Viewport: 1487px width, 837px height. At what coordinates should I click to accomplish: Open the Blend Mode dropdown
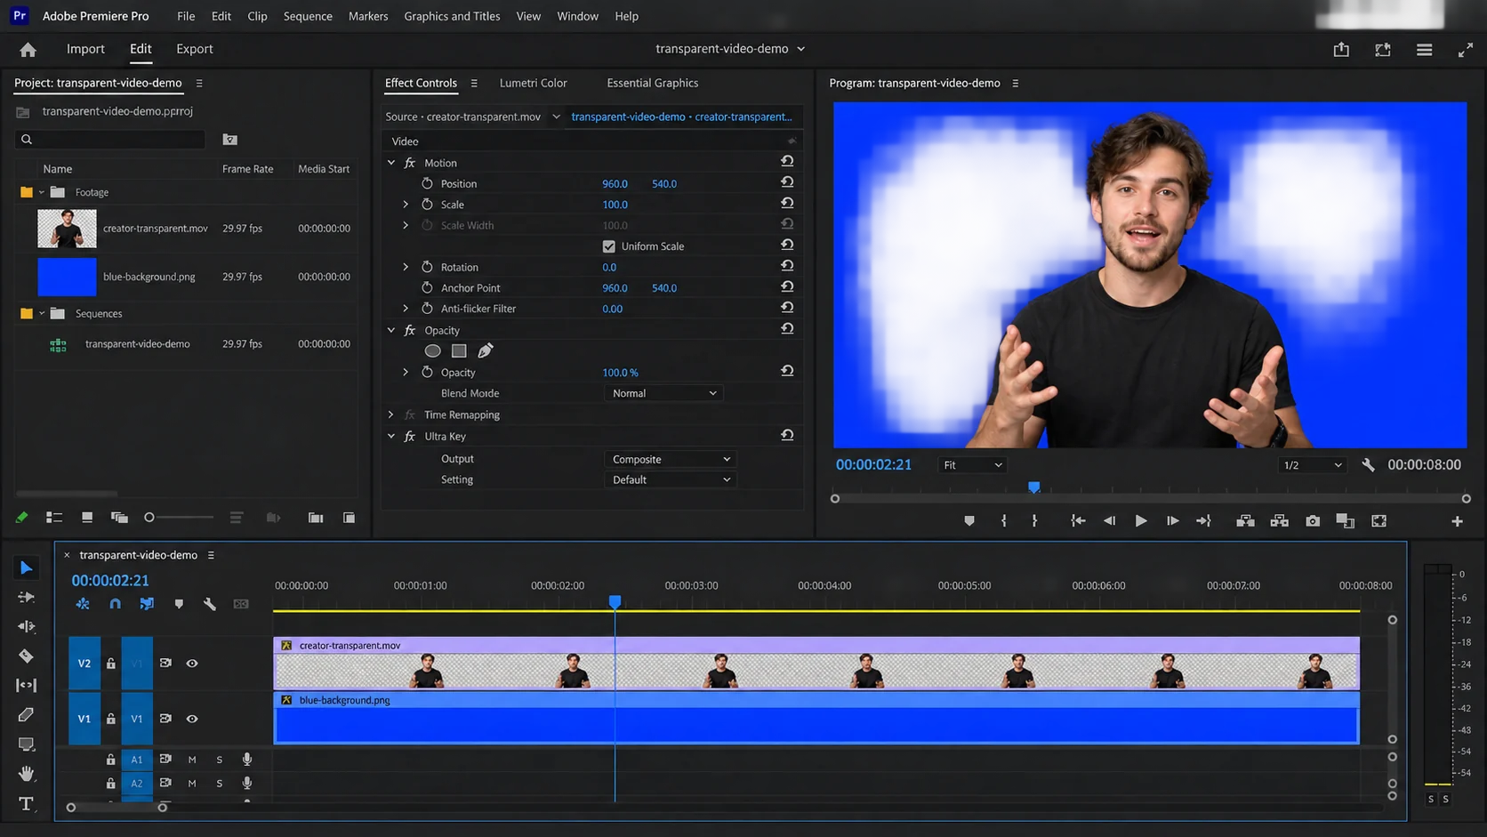[663, 393]
